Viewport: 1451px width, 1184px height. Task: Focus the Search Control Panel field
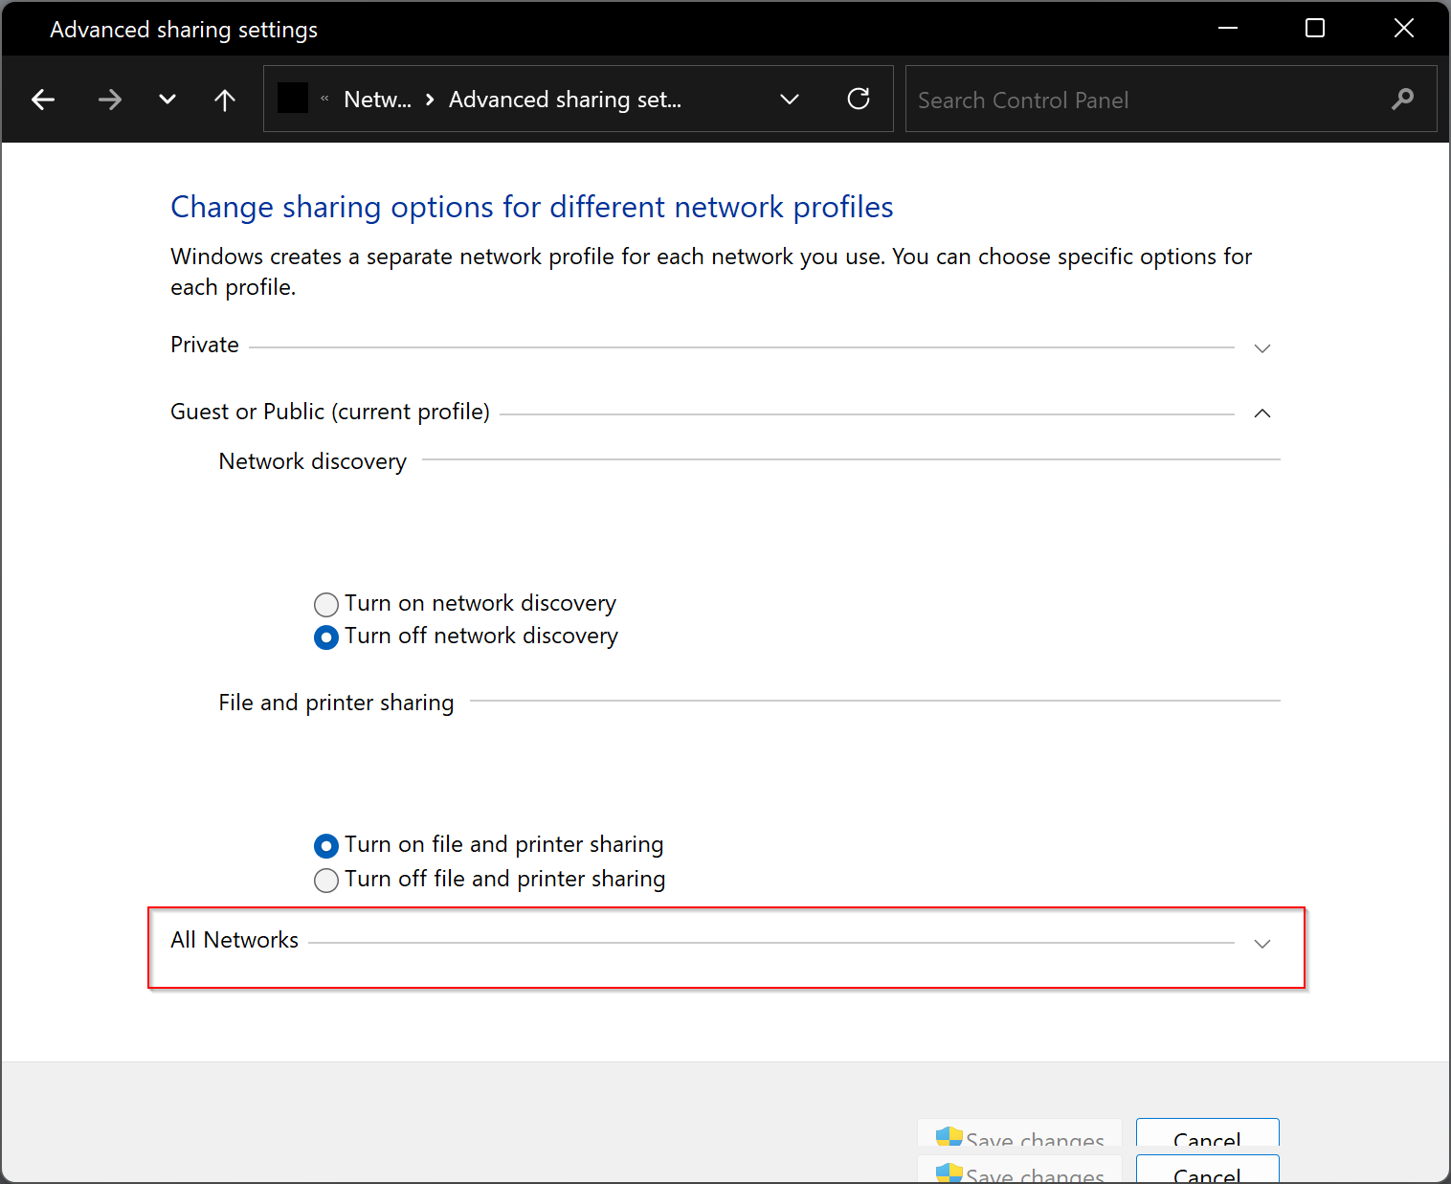click(x=1171, y=99)
